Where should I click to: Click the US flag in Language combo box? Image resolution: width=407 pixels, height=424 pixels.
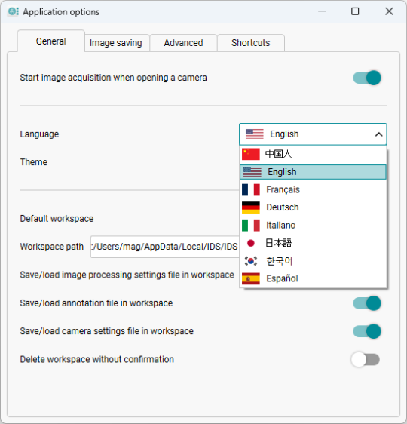click(255, 134)
